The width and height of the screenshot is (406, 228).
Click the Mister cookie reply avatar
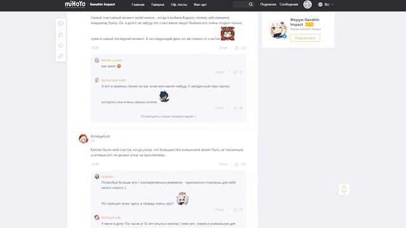97,60
